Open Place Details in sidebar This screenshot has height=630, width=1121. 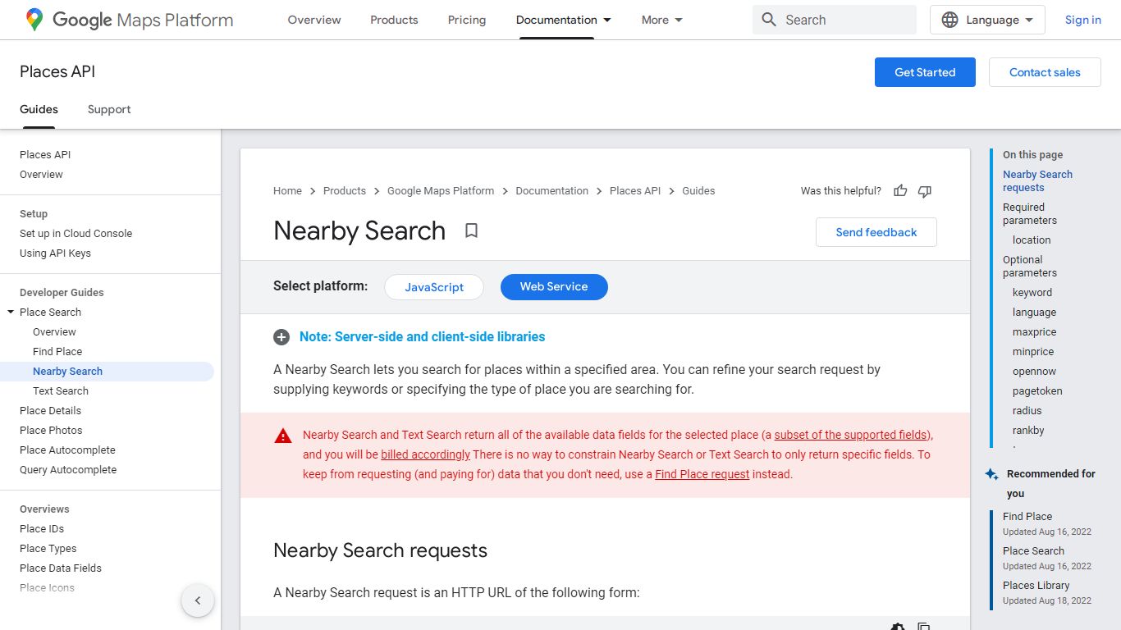click(x=50, y=410)
